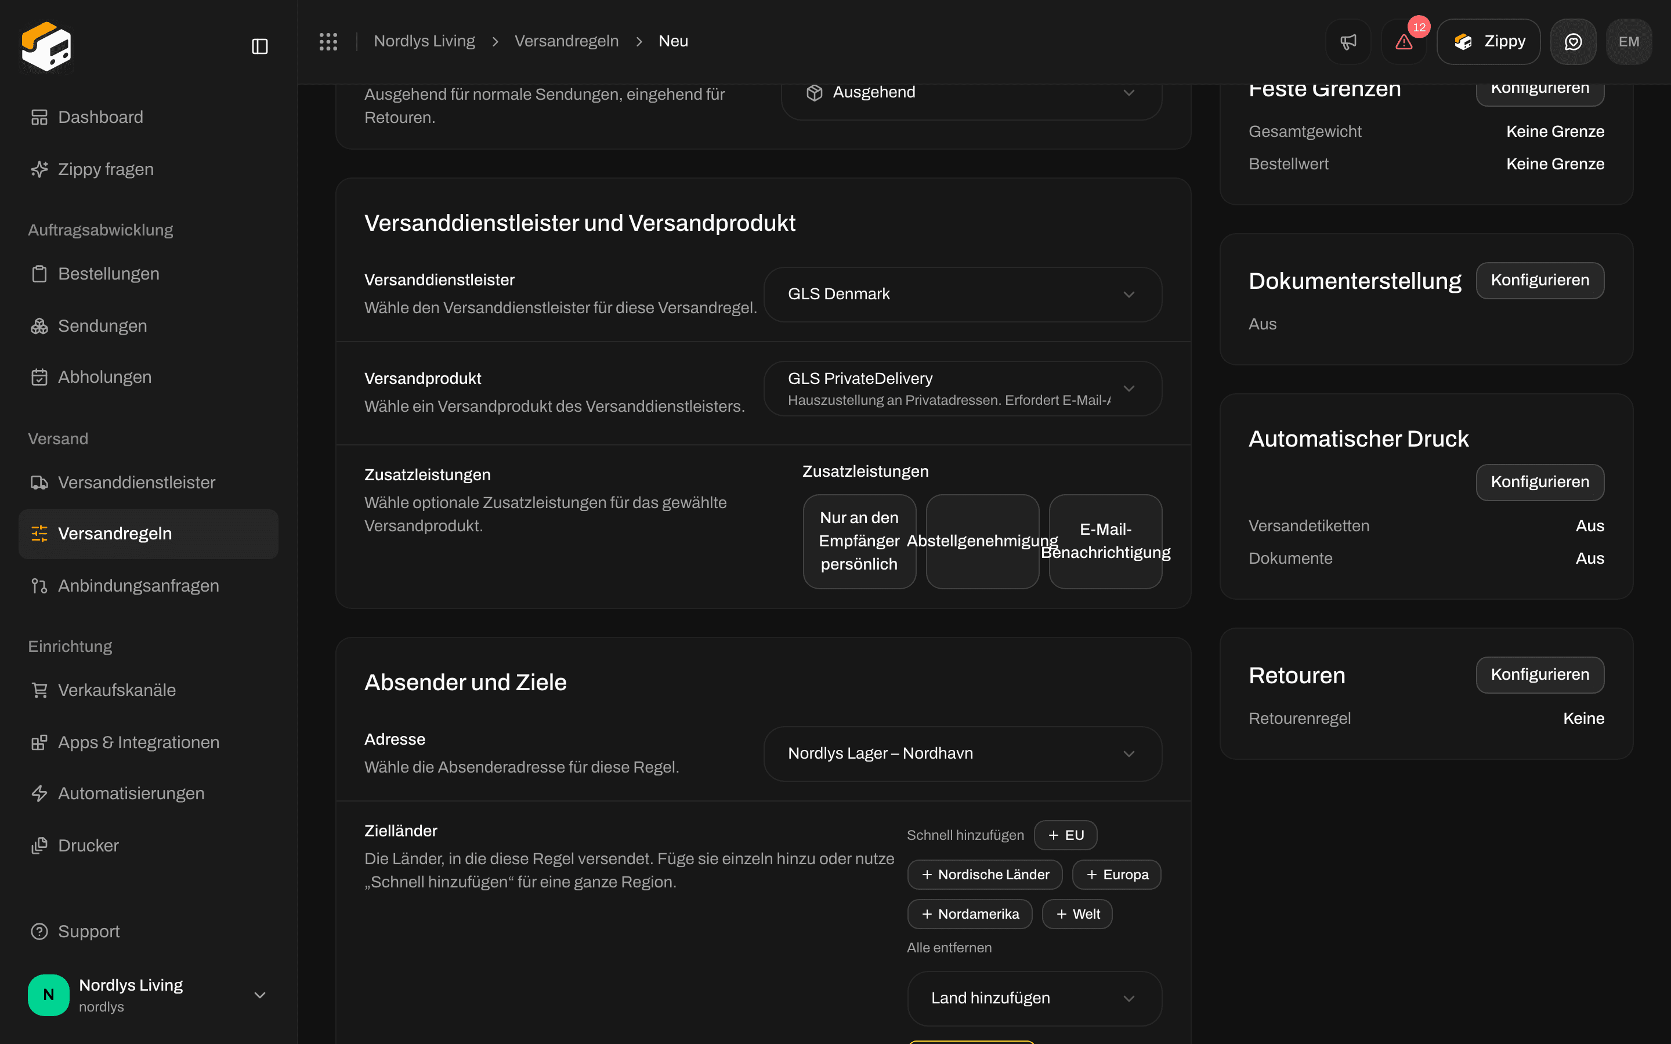Toggle the E-Mail-Benachrichtigung service option
Screen dimensions: 1671x1044
pyautogui.click(x=1105, y=541)
